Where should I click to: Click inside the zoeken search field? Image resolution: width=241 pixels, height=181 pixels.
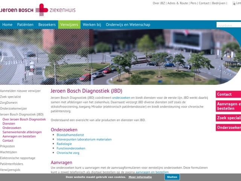click(229, 25)
